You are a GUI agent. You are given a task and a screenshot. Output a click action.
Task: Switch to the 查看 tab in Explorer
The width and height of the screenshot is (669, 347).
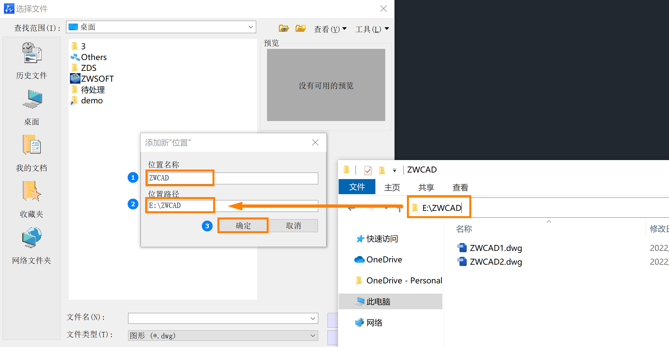point(460,187)
